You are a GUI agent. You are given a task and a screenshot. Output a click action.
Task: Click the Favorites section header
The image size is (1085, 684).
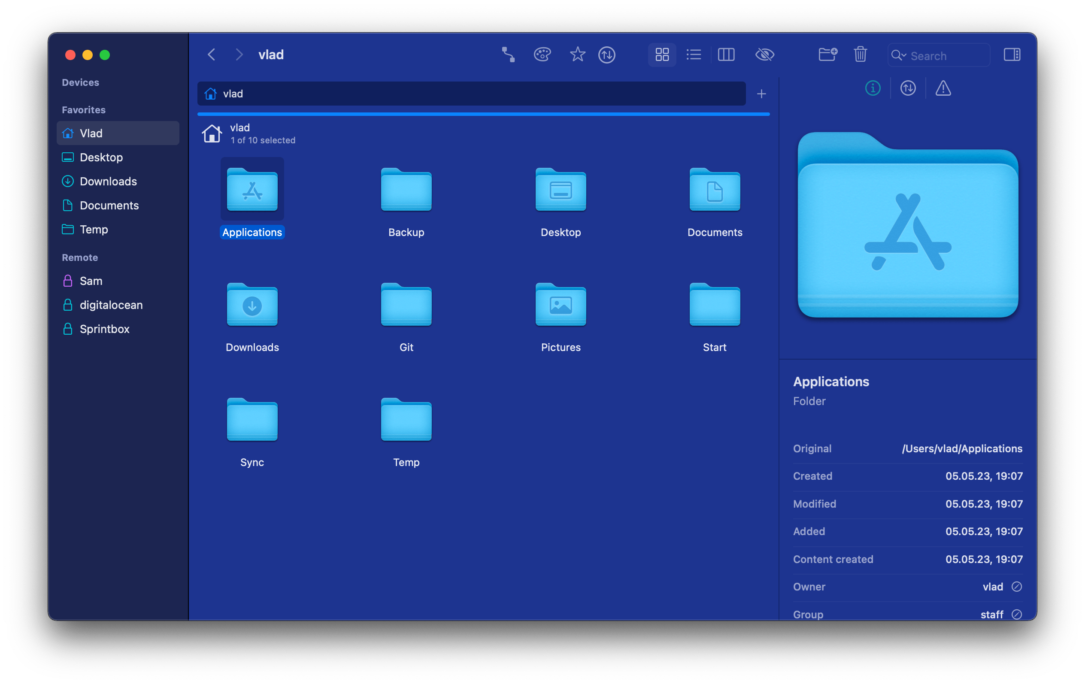84,110
